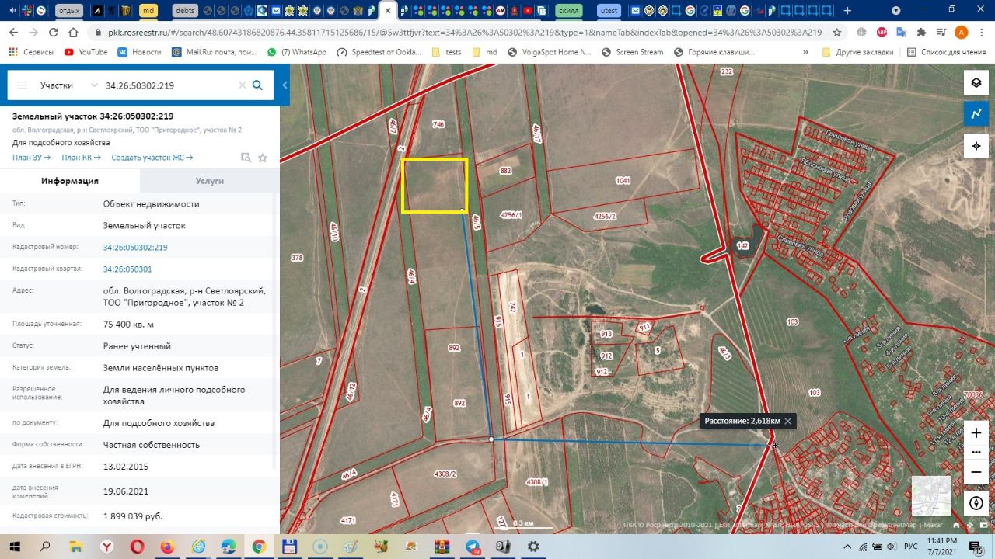Open cadastral quarter link 34:26:050301
The height and width of the screenshot is (559, 995).
pos(127,269)
